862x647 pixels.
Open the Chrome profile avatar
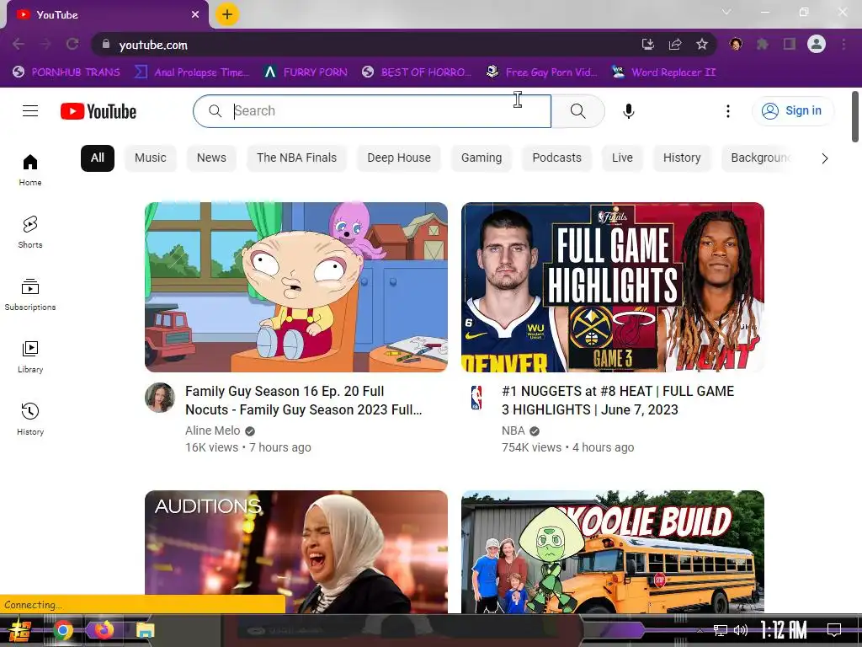coord(817,44)
